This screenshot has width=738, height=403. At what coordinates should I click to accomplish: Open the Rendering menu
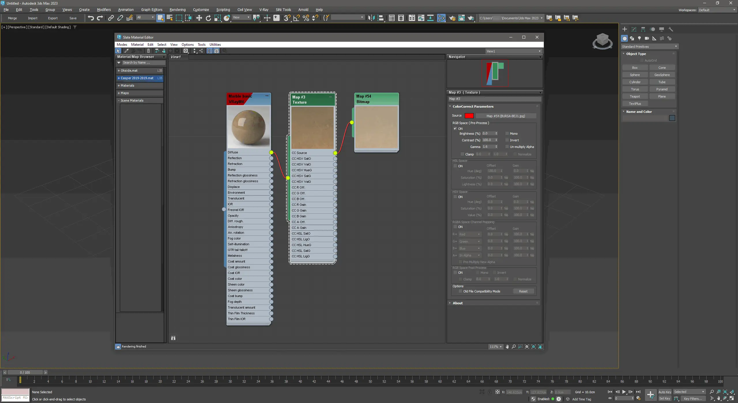pos(177,9)
